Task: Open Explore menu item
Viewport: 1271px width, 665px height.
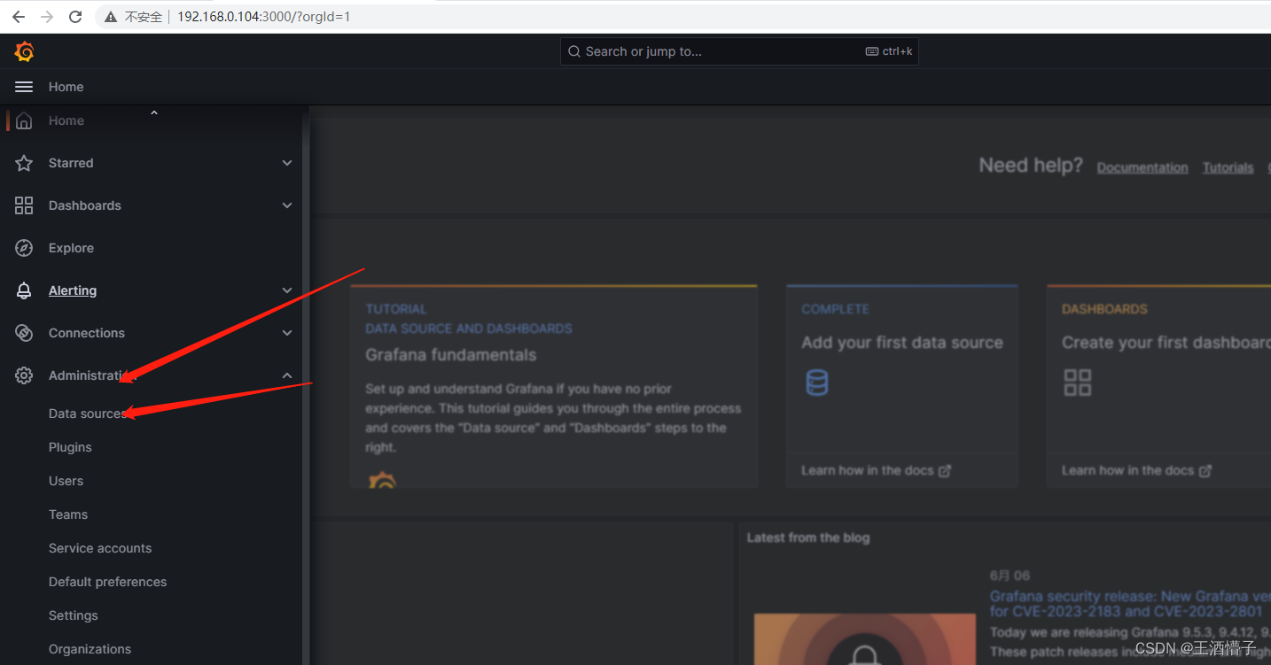Action: tap(71, 248)
